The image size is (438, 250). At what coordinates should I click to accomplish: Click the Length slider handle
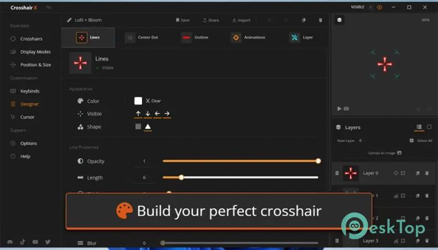click(181, 177)
